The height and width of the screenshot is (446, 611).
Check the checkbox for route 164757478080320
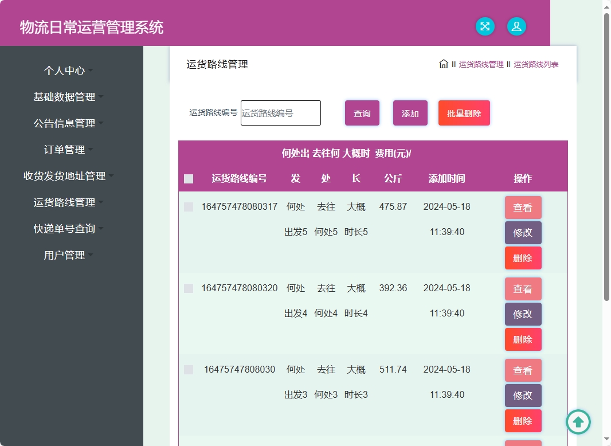point(189,288)
